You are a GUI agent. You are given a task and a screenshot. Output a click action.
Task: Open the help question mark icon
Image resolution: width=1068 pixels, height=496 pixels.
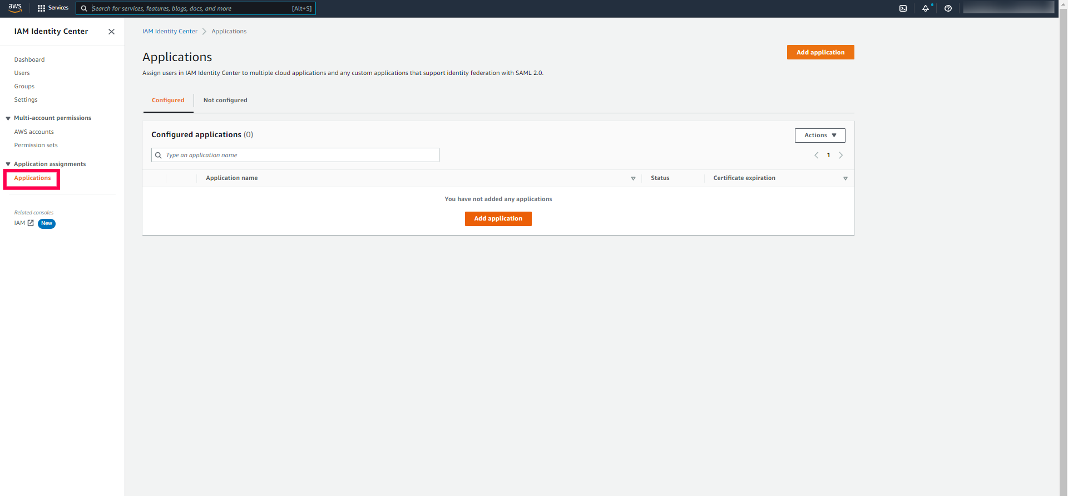click(x=948, y=8)
